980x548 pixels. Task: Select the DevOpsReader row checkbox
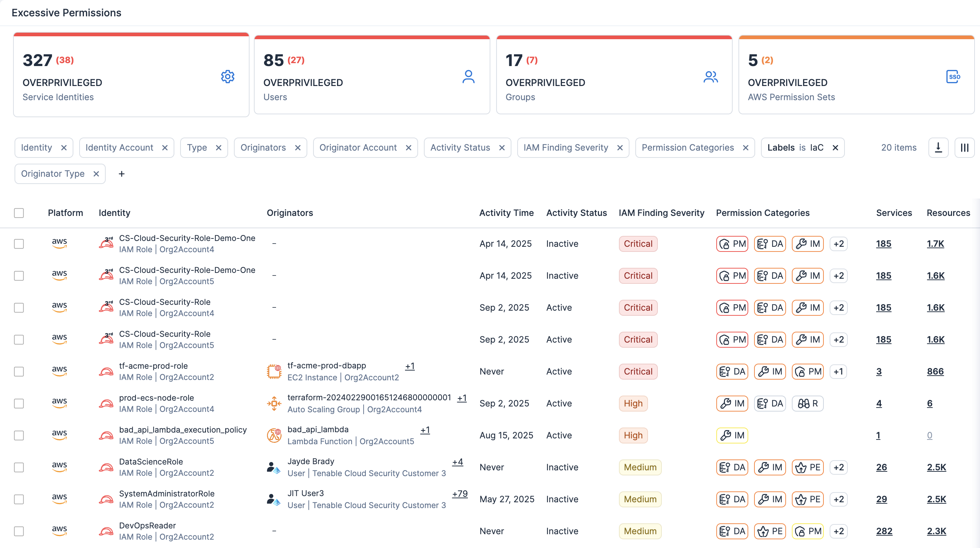[x=19, y=531]
